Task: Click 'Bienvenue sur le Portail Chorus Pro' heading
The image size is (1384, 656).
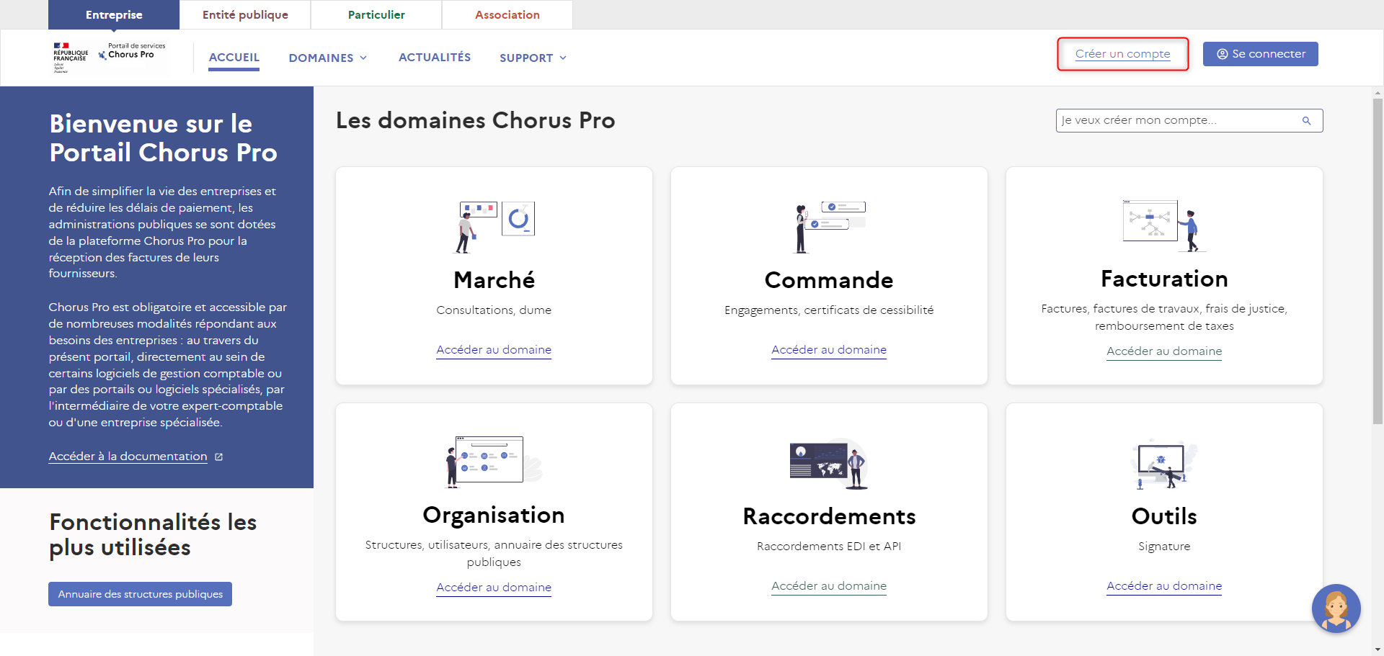Action: tap(164, 138)
